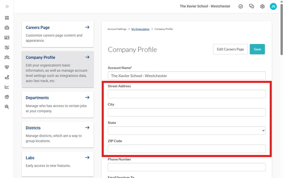This screenshot has height=178, width=283.
Task: Open the settings gear icon in header
Action: [262, 6]
